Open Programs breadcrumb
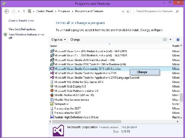Viewport: 185px width, 138px height. point(64,11)
